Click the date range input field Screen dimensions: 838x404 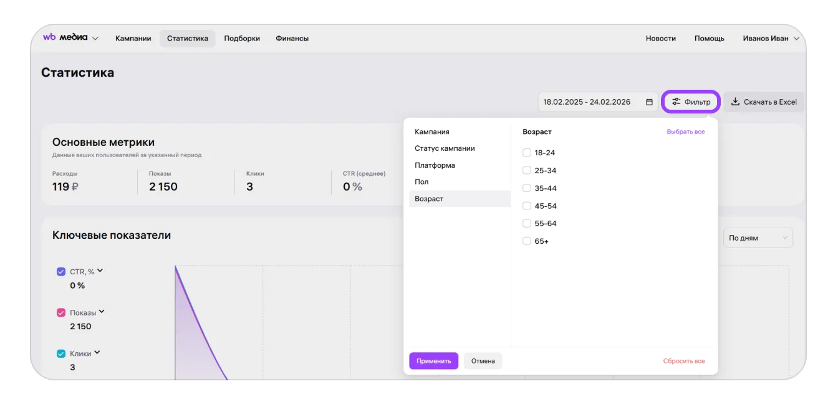click(586, 102)
